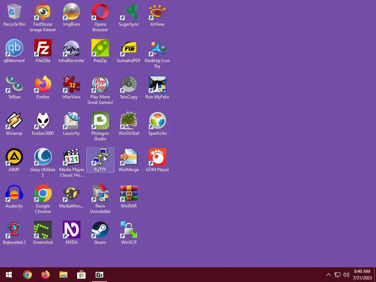
Task: Open the Windows Start menu
Action: pos(9,275)
